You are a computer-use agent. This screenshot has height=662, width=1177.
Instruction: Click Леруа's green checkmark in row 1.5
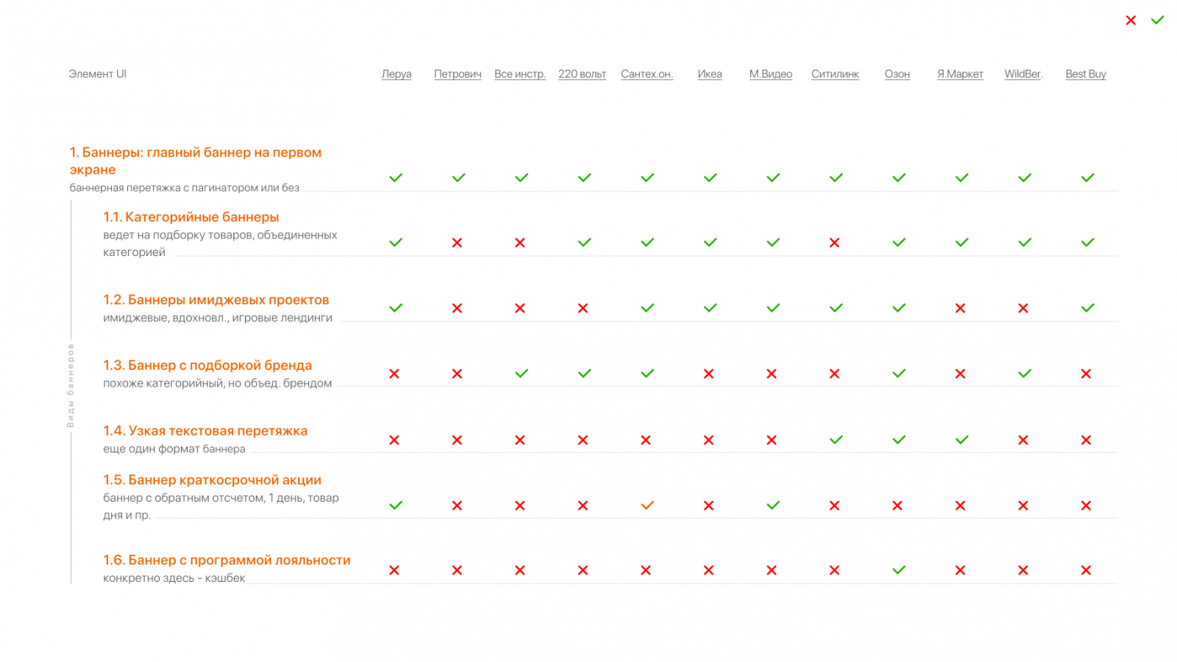pyautogui.click(x=396, y=505)
